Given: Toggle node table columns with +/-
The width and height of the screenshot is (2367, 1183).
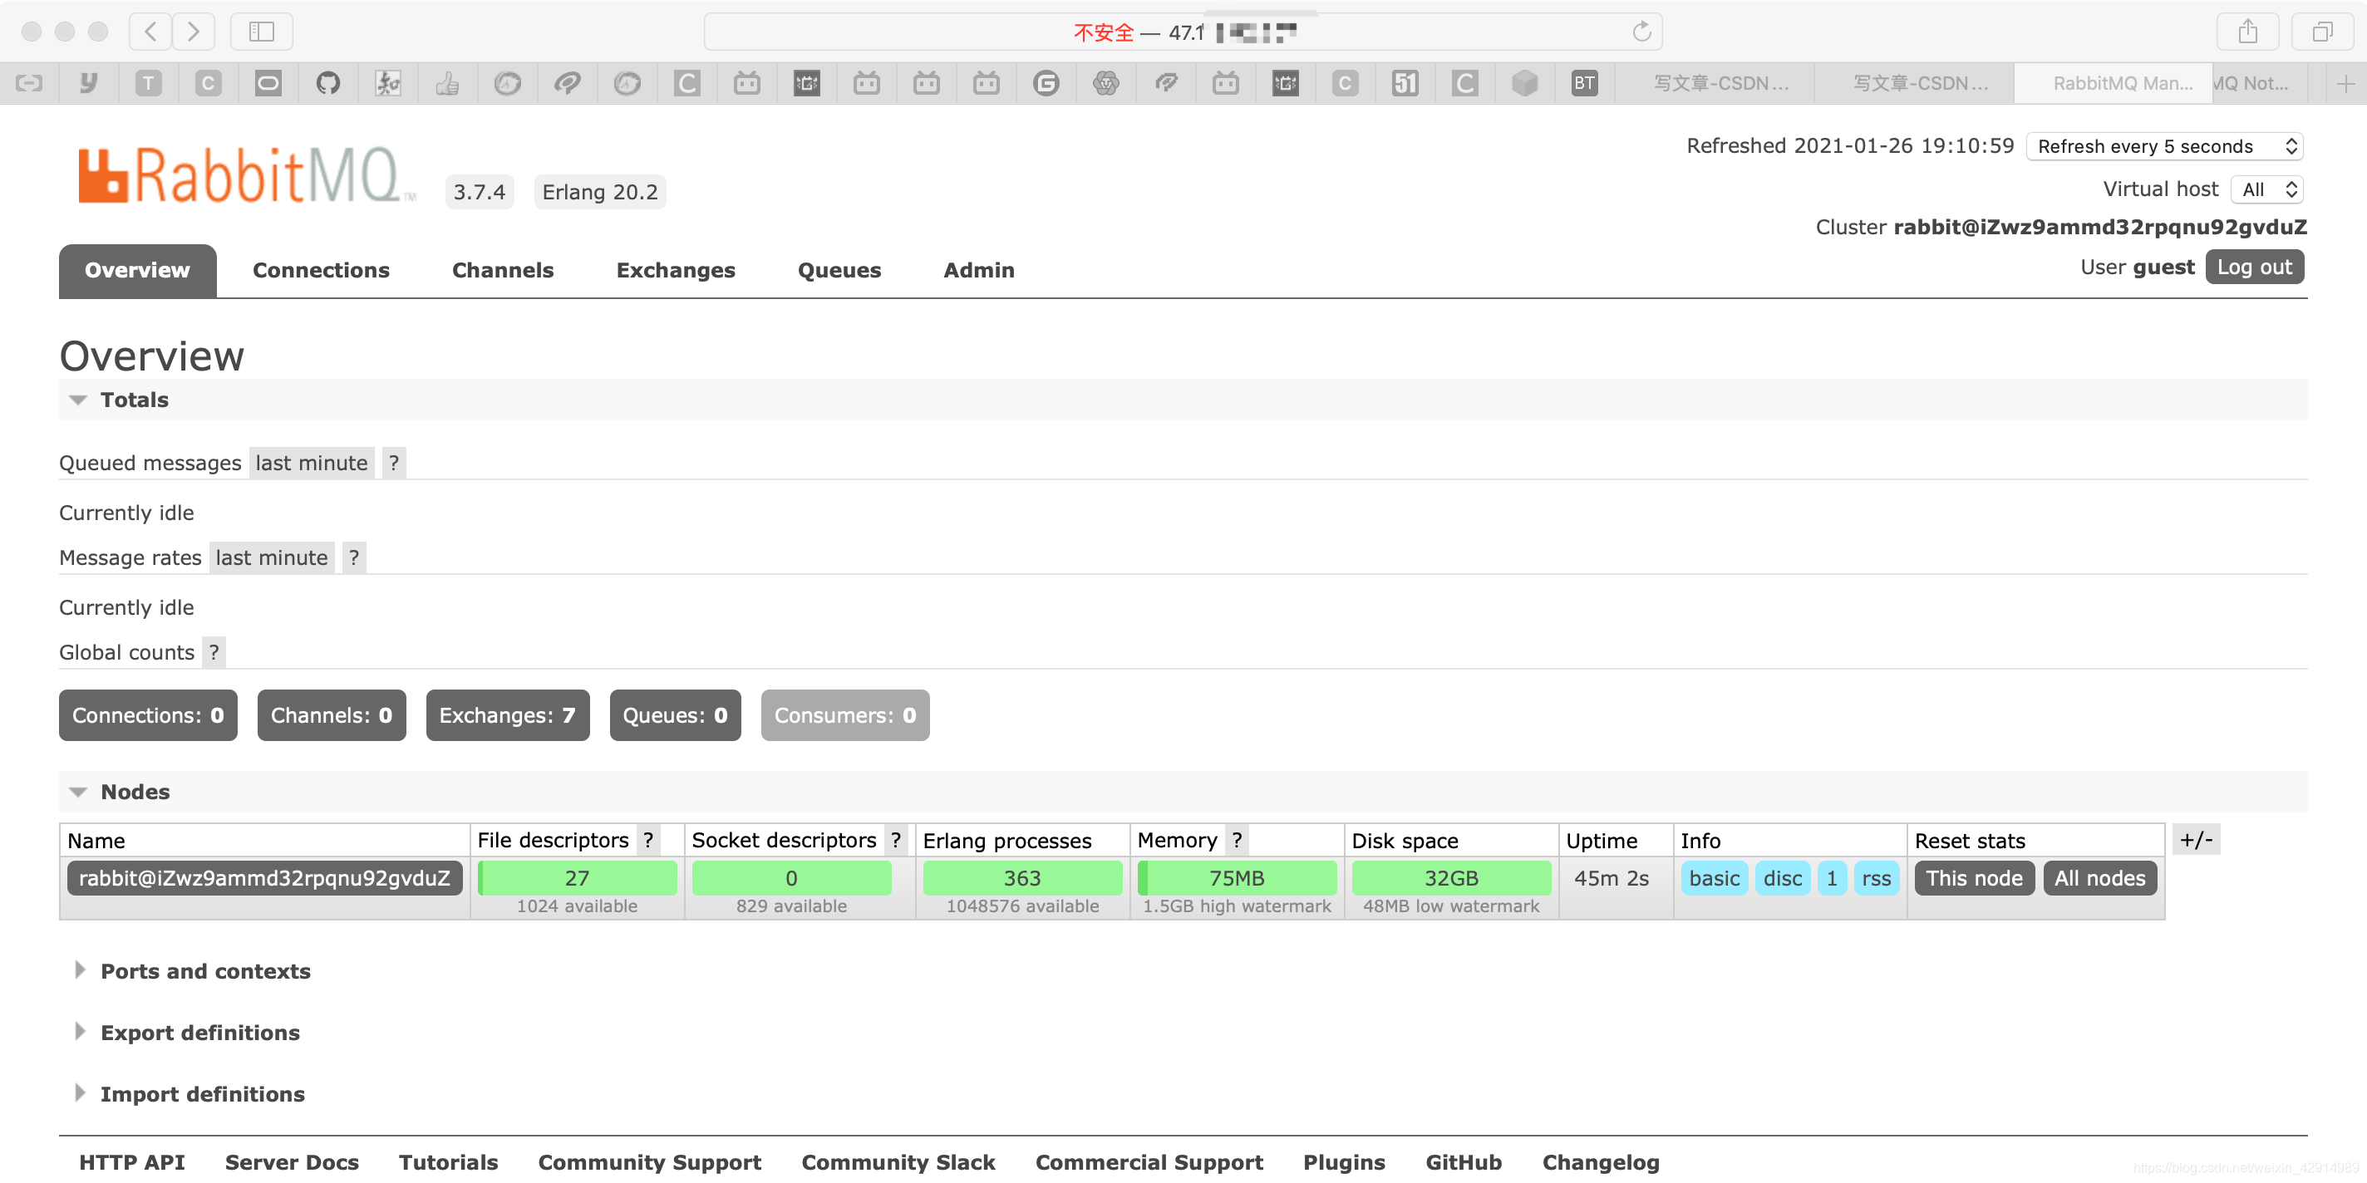Looking at the screenshot, I should 2197,840.
